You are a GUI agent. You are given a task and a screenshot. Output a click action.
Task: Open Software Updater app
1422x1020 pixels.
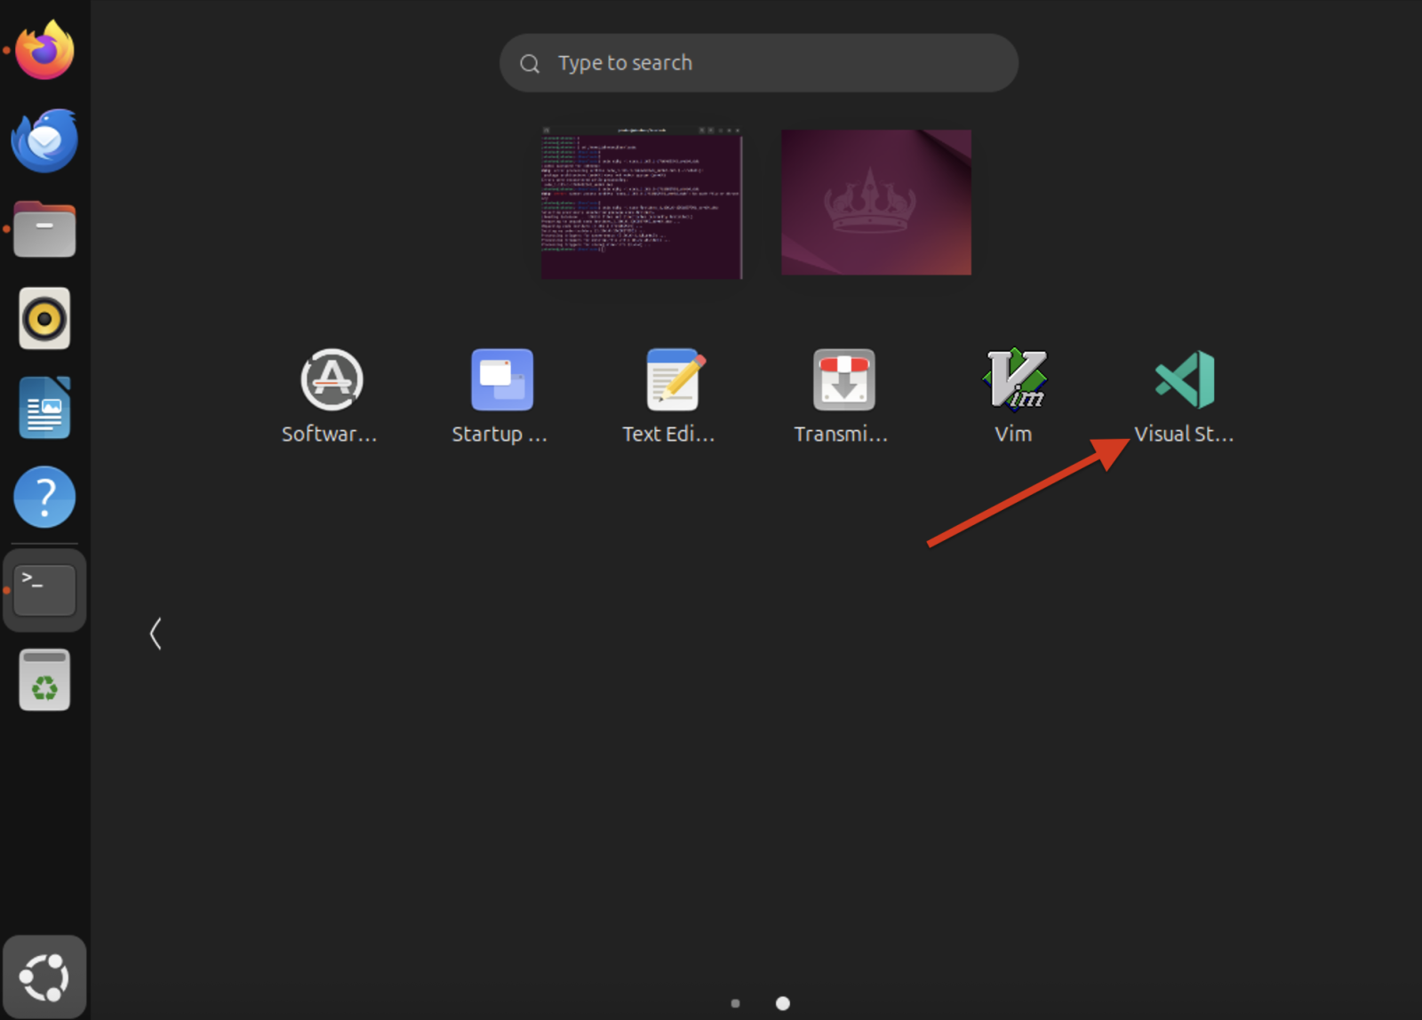(x=331, y=380)
